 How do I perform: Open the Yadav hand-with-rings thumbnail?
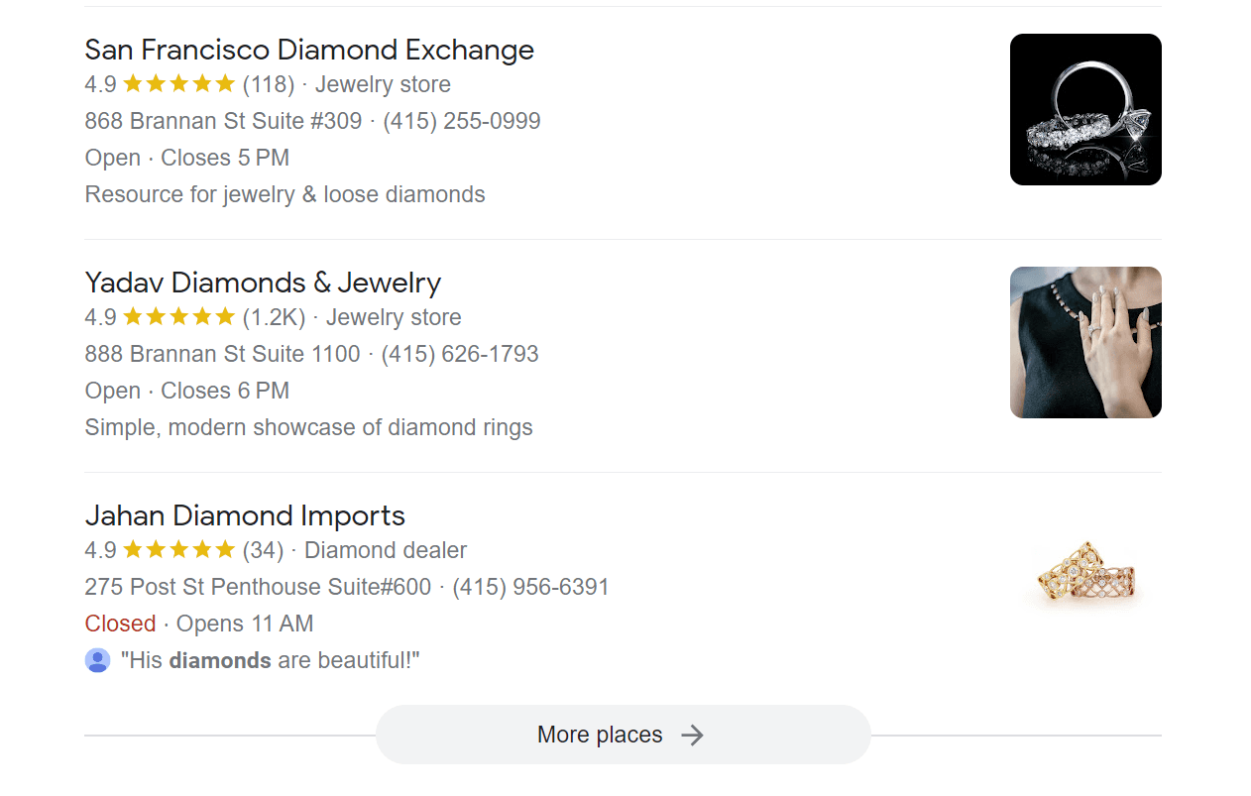(x=1085, y=342)
